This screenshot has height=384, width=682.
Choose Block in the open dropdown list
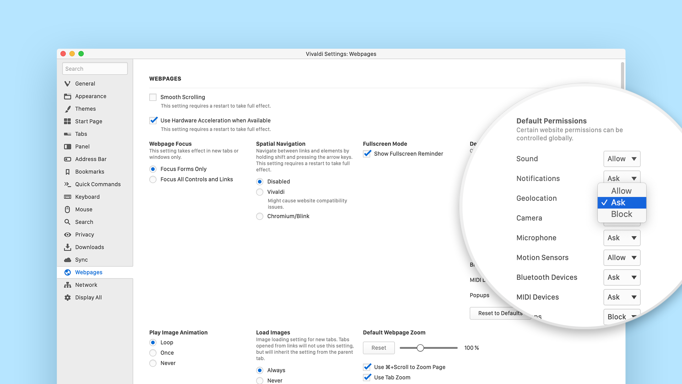click(622, 214)
